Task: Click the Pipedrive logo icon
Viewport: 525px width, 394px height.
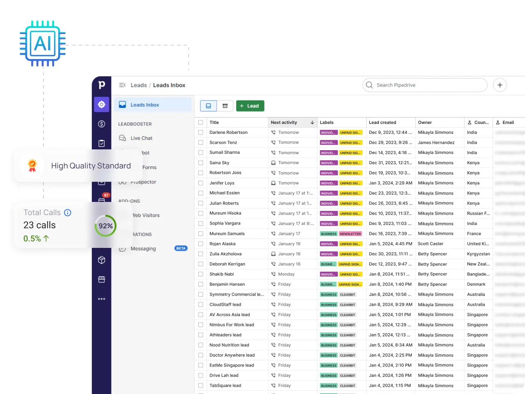Action: click(102, 85)
